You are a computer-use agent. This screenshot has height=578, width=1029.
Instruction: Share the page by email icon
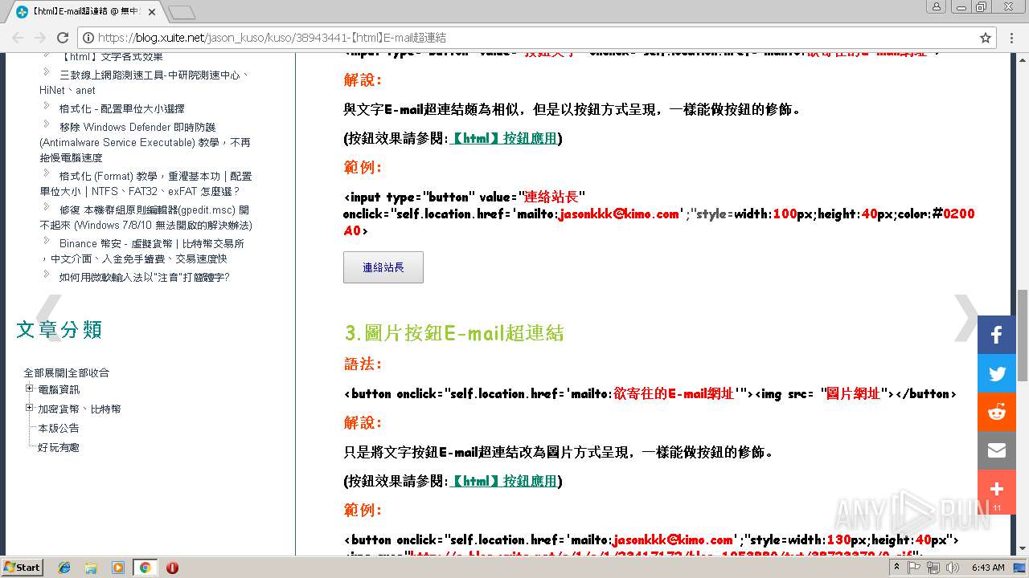tap(997, 450)
